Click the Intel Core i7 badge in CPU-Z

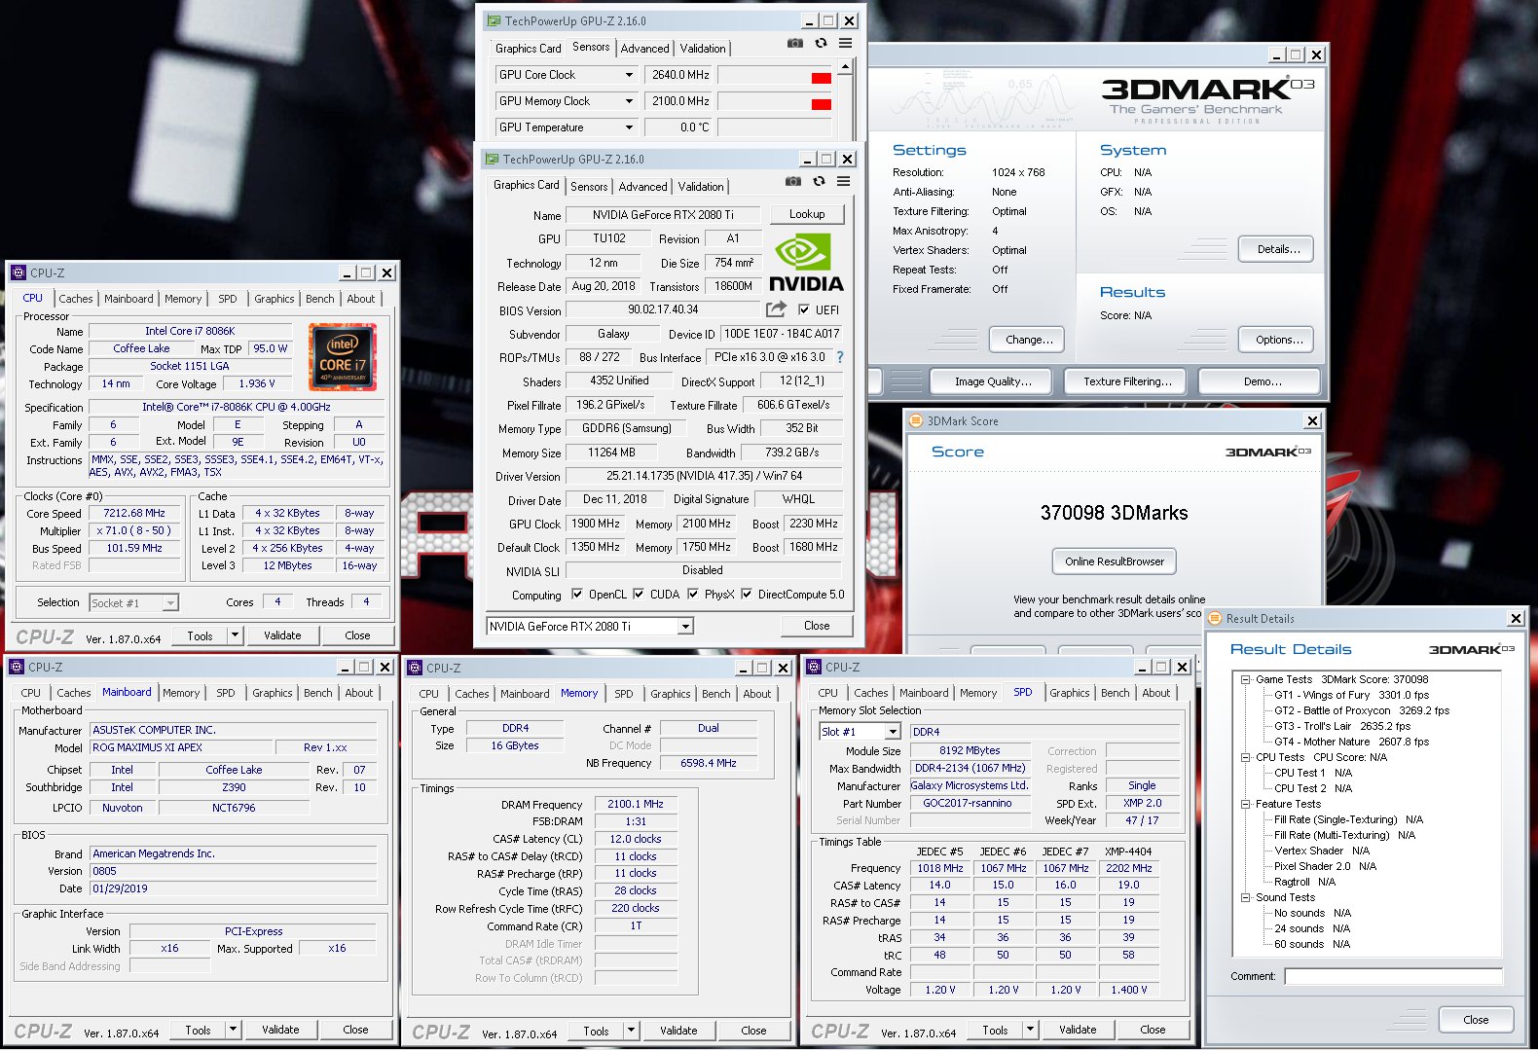pyautogui.click(x=343, y=357)
